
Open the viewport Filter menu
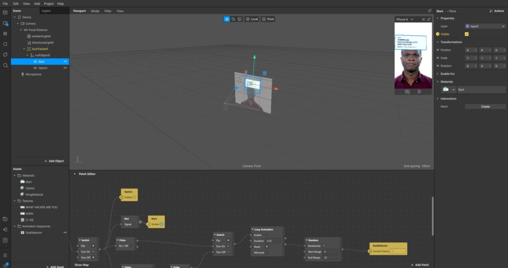[108, 11]
